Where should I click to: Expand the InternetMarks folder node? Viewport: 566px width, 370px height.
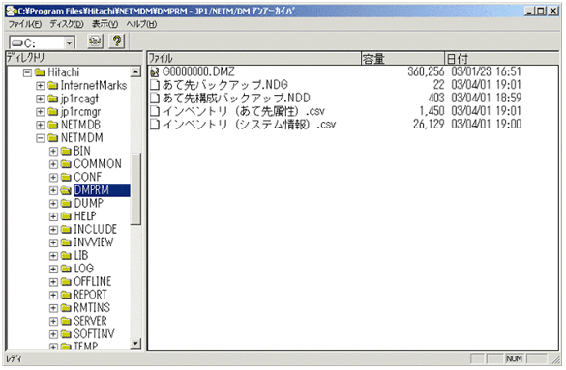click(40, 86)
